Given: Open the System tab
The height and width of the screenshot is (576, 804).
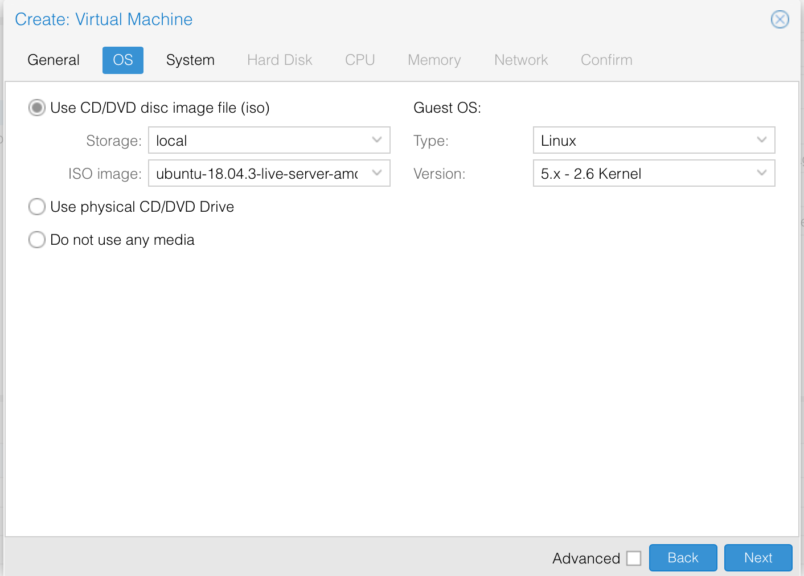Looking at the screenshot, I should pos(190,60).
